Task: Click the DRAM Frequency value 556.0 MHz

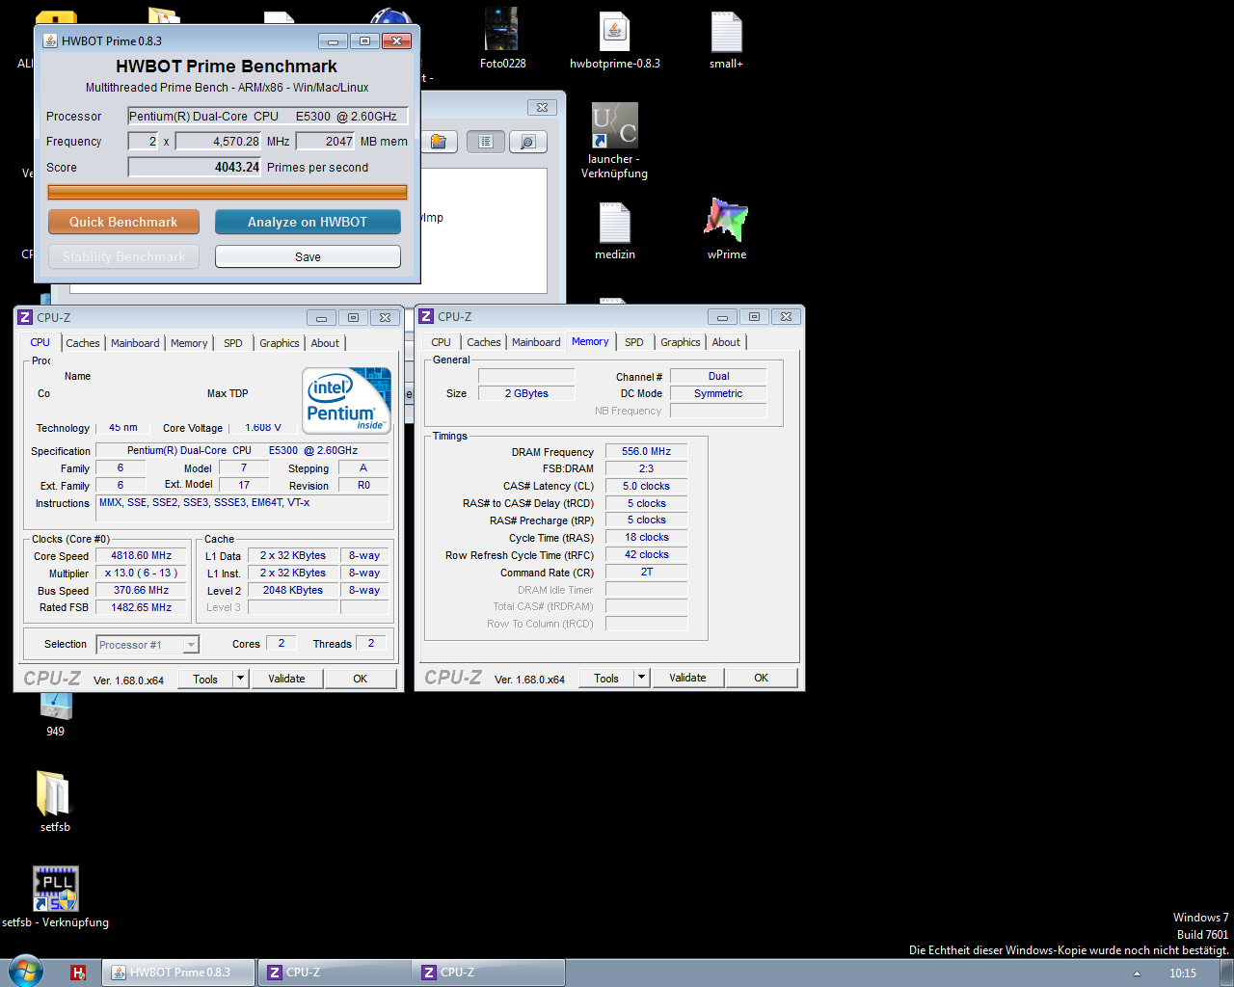Action: 647,451
